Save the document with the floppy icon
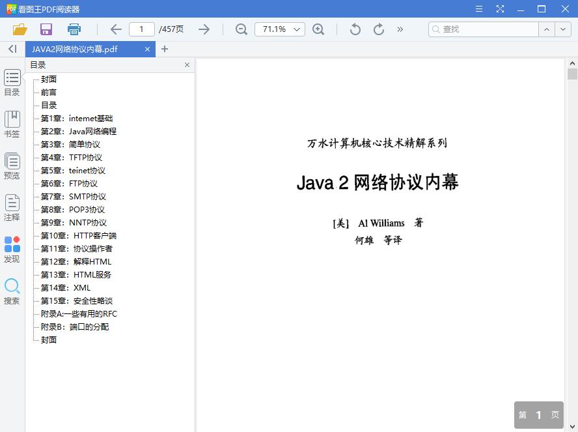The height and width of the screenshot is (432, 578). tap(46, 29)
